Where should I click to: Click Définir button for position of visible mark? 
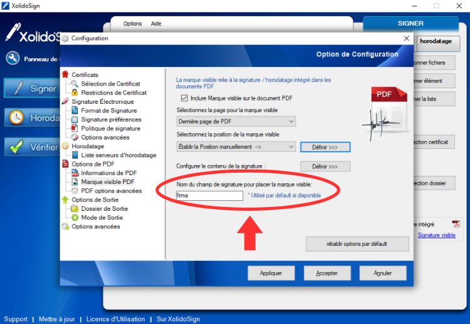click(325, 147)
